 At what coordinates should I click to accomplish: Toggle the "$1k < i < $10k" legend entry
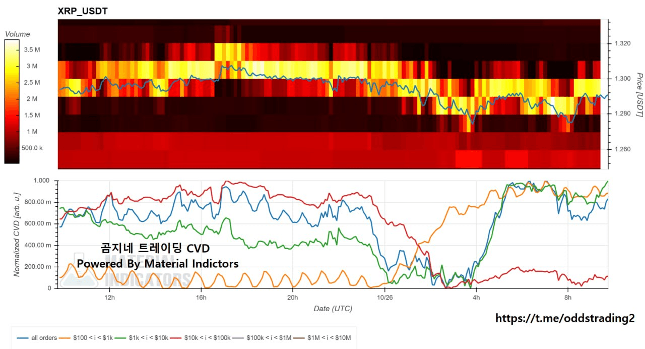(143, 337)
